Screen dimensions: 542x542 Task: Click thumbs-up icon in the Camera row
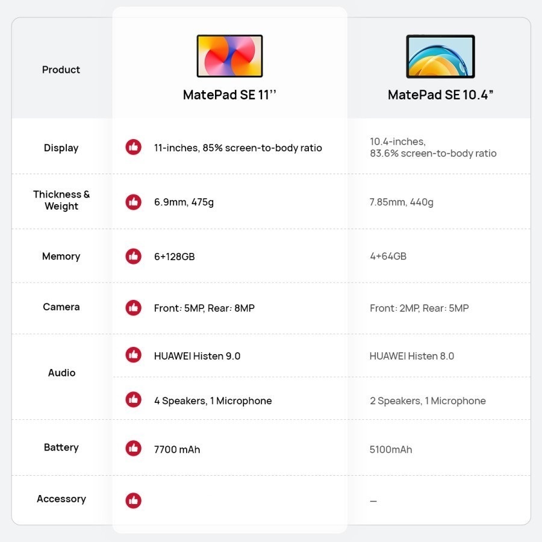[x=133, y=308]
